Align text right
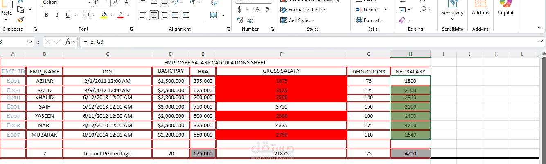This screenshot has width=546, height=164. (x=165, y=15)
